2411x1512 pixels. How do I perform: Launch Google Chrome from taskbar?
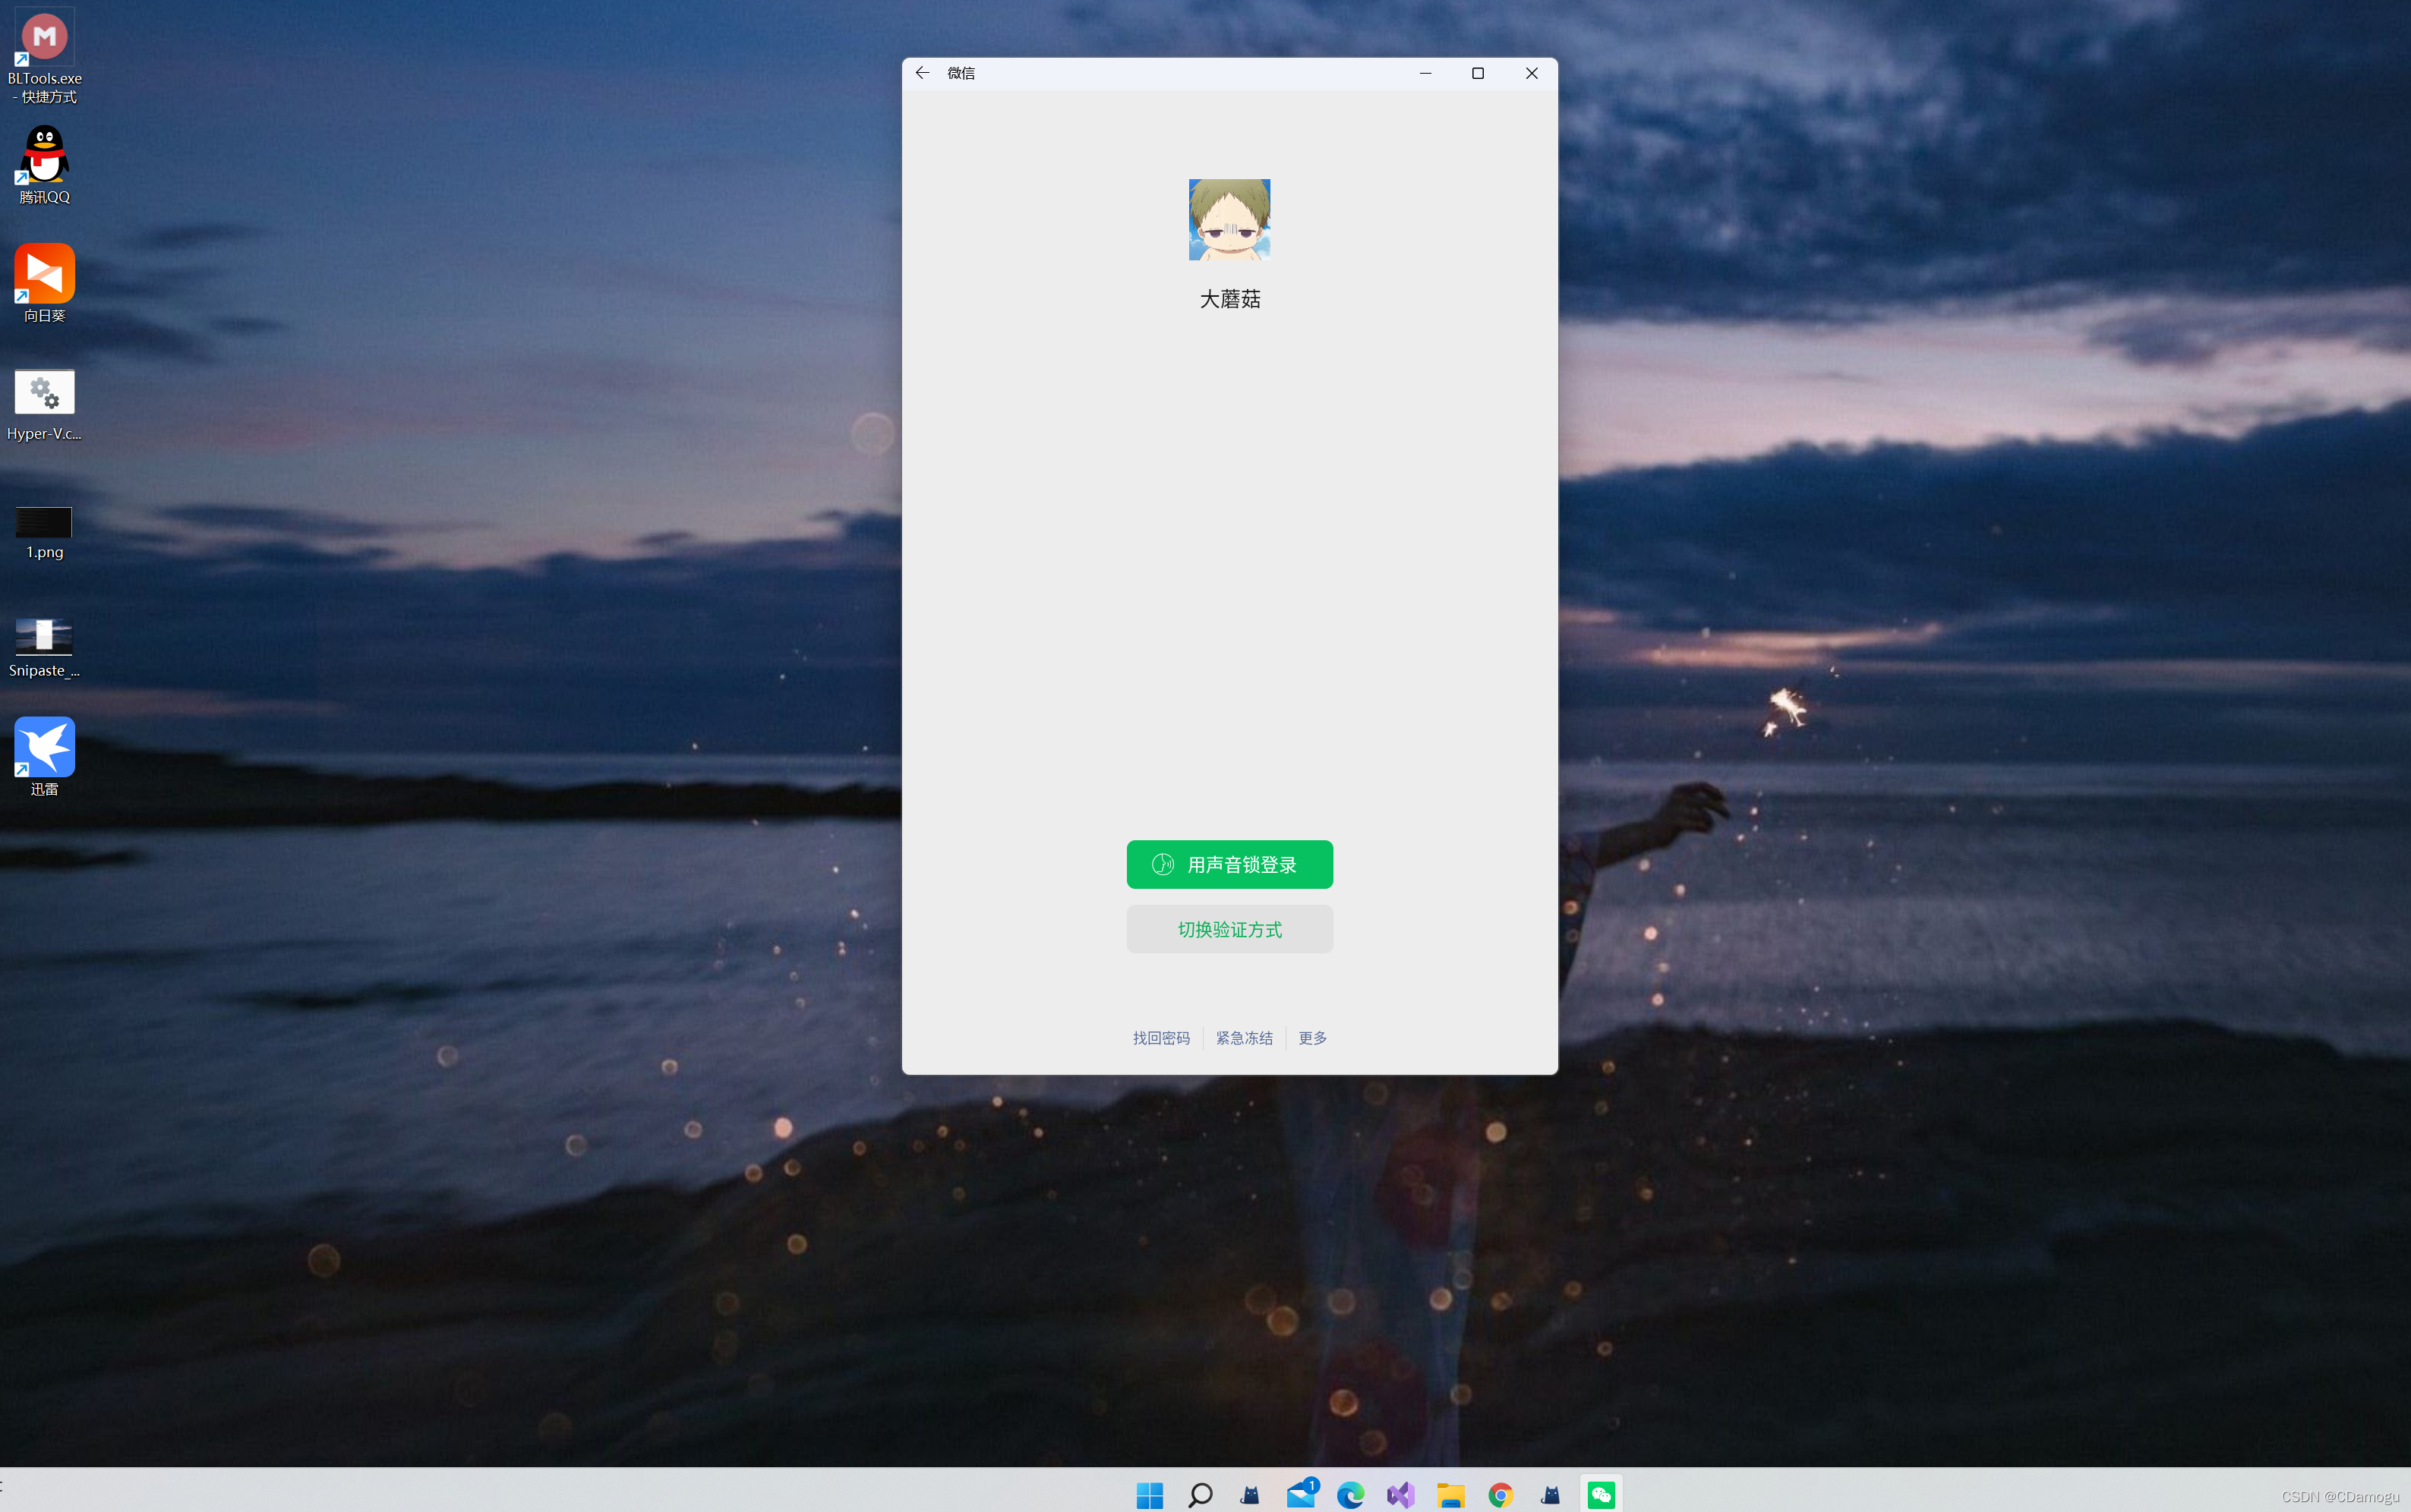click(x=1501, y=1494)
